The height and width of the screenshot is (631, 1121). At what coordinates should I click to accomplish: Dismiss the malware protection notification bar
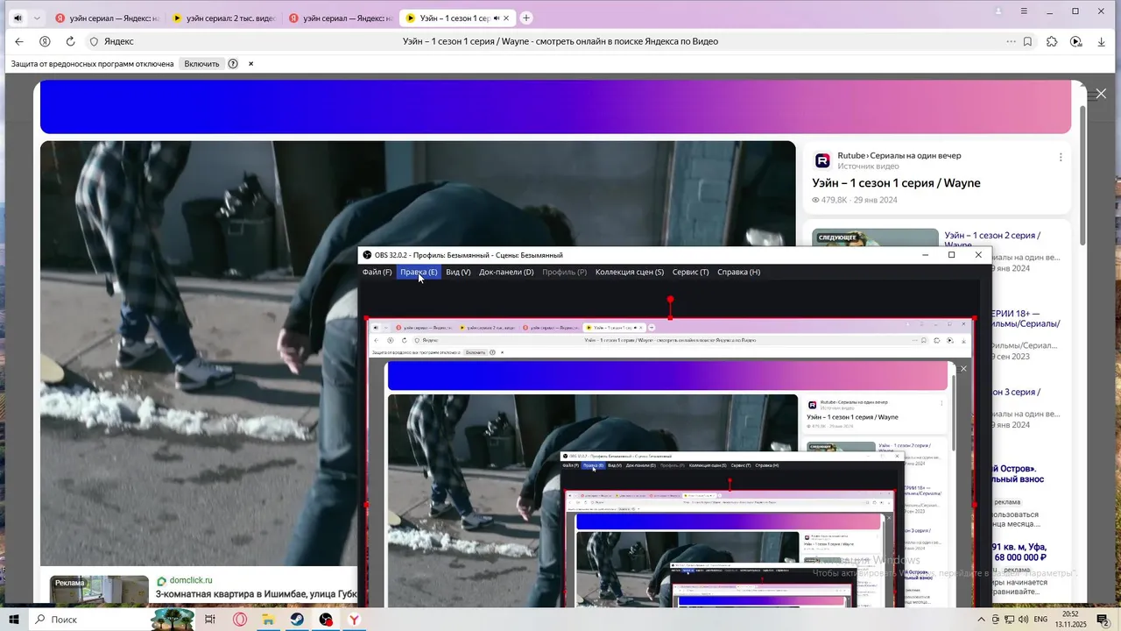[x=250, y=64]
